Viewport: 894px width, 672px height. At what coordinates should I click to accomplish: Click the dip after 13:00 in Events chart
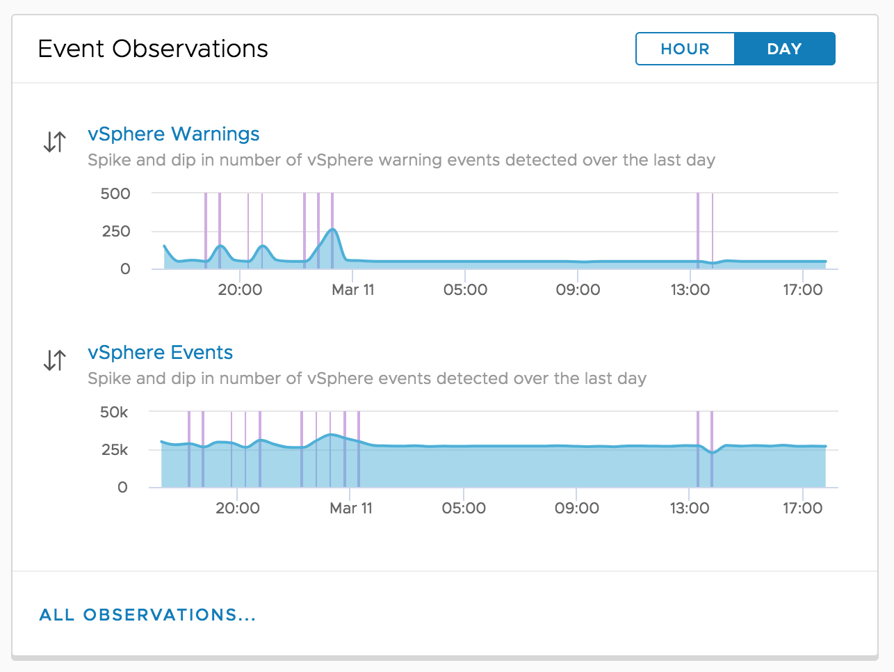click(x=712, y=452)
